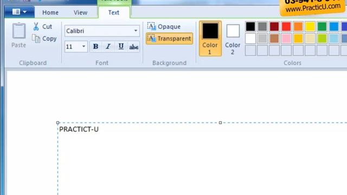This screenshot has width=347, height=195.
Task: Toggle Underline text formatting
Action: pyautogui.click(x=121, y=47)
